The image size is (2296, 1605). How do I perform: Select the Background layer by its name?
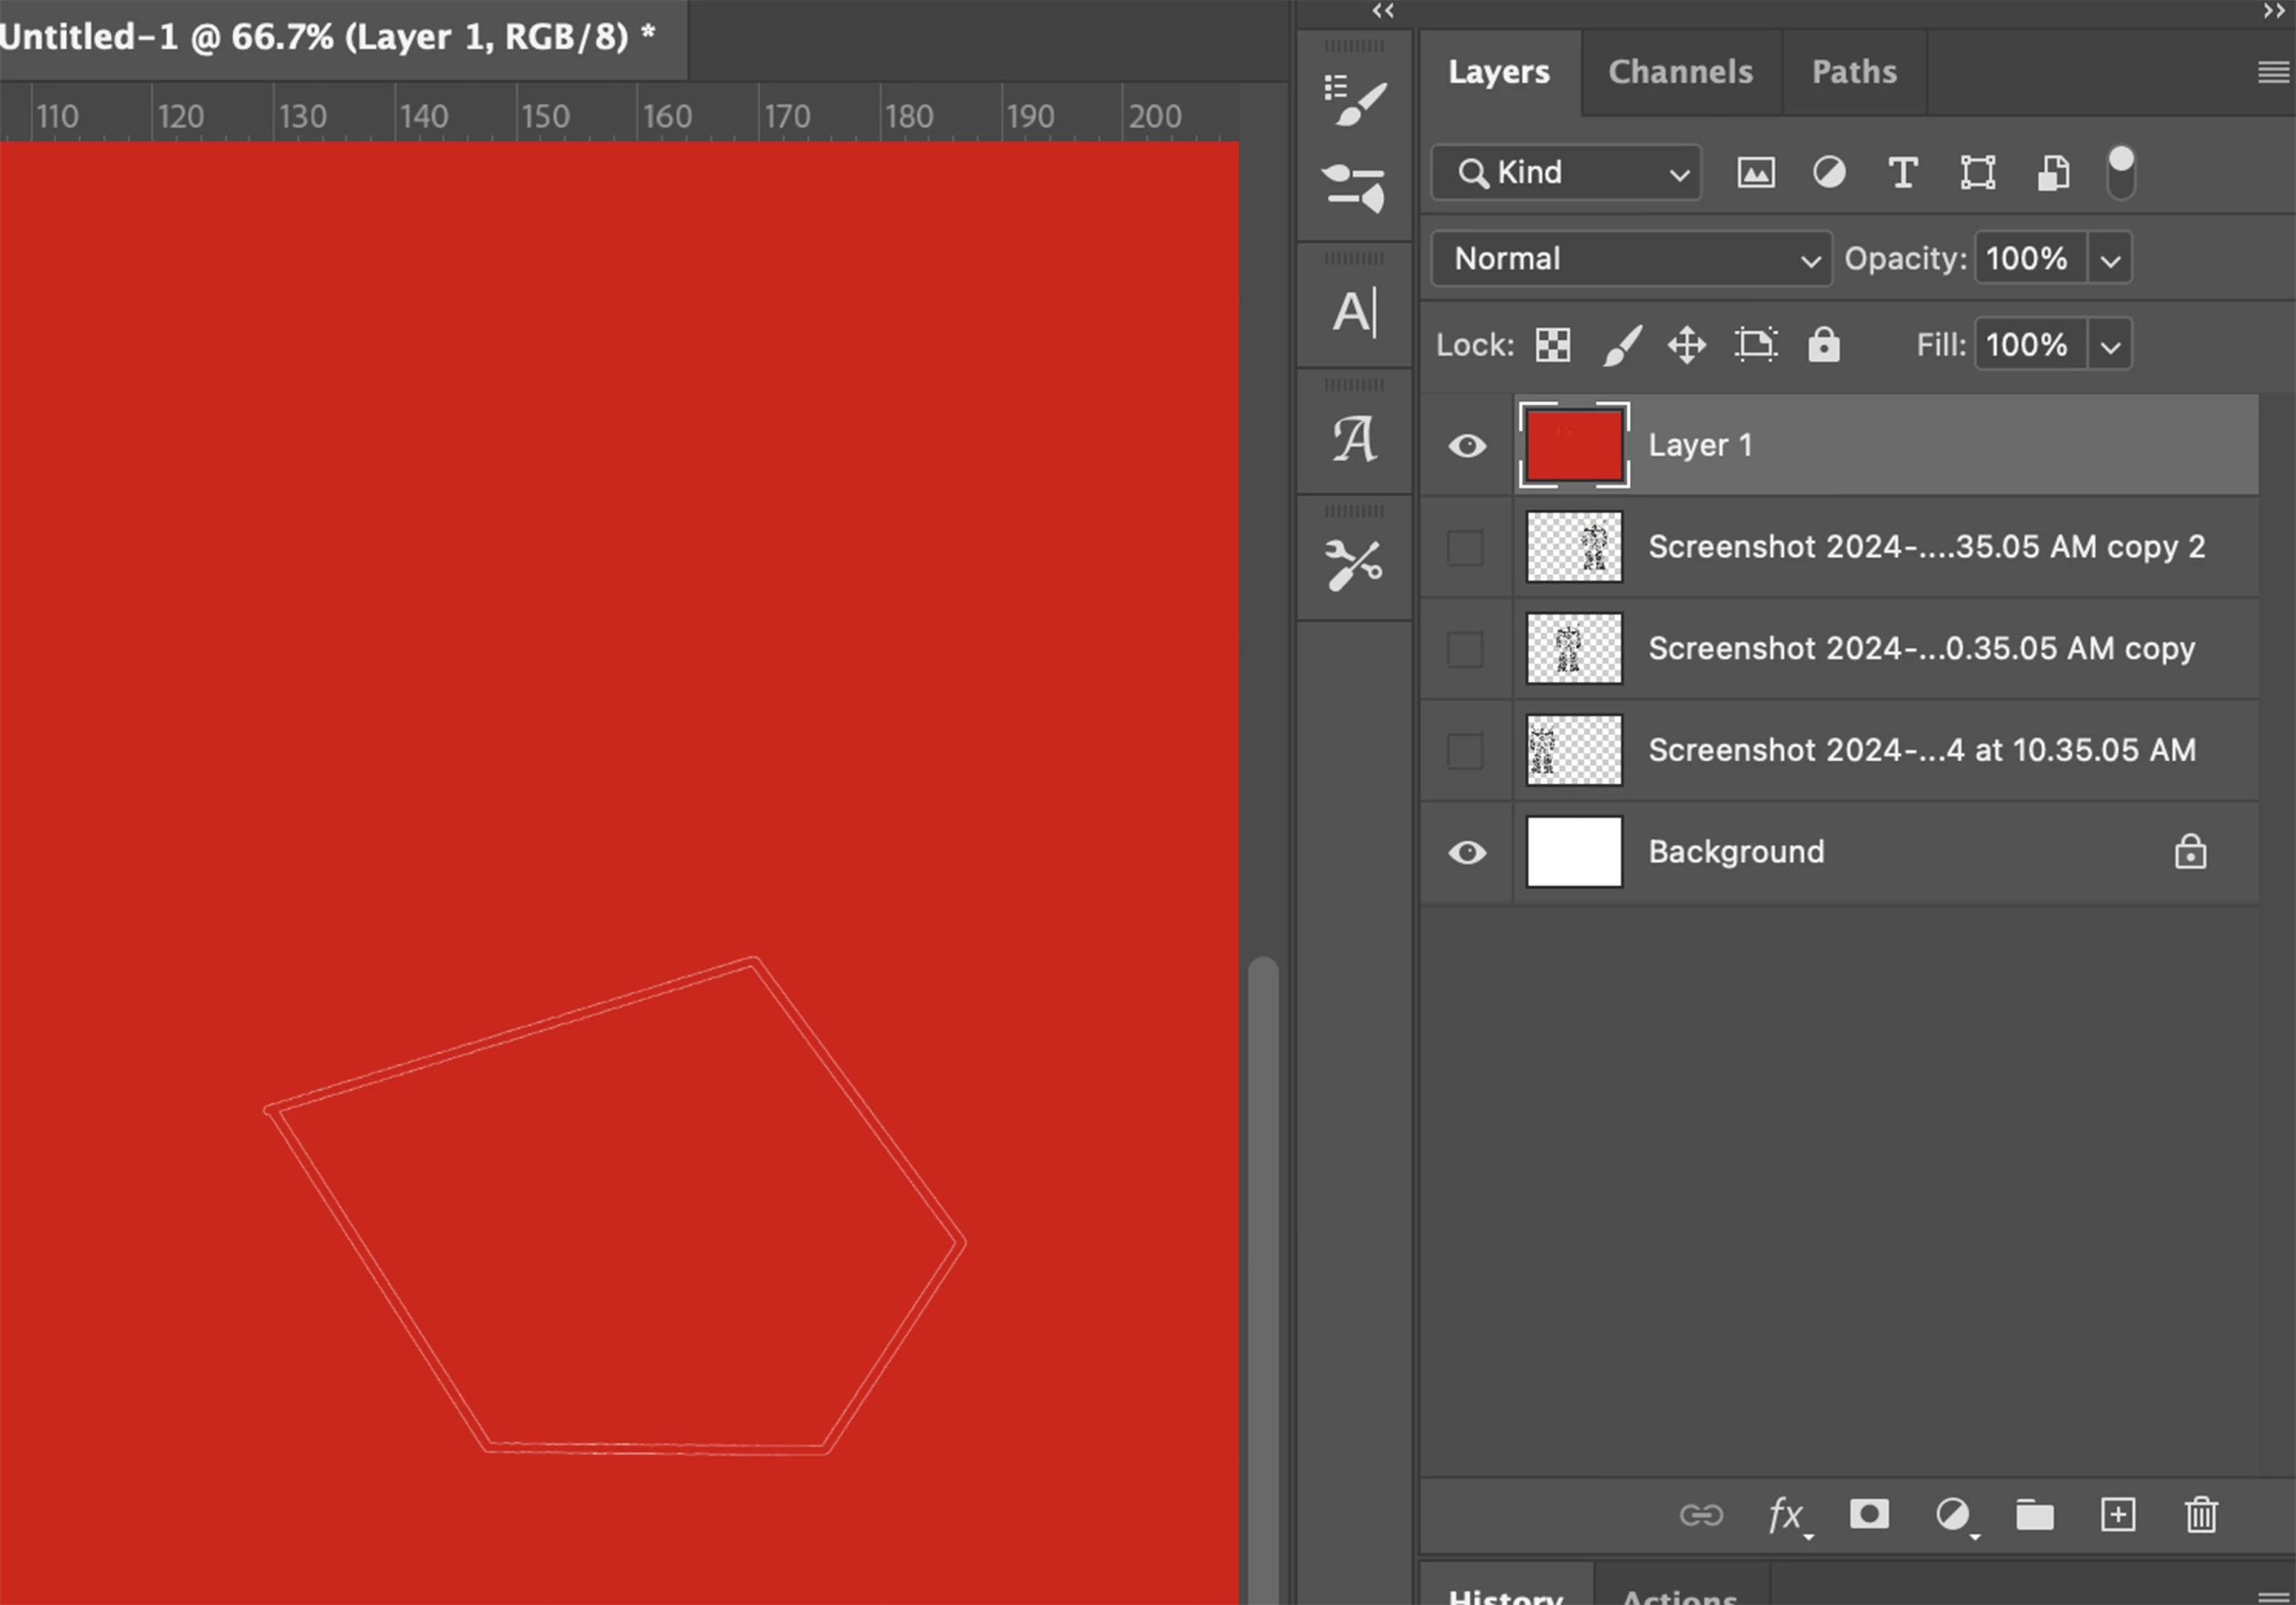1736,852
